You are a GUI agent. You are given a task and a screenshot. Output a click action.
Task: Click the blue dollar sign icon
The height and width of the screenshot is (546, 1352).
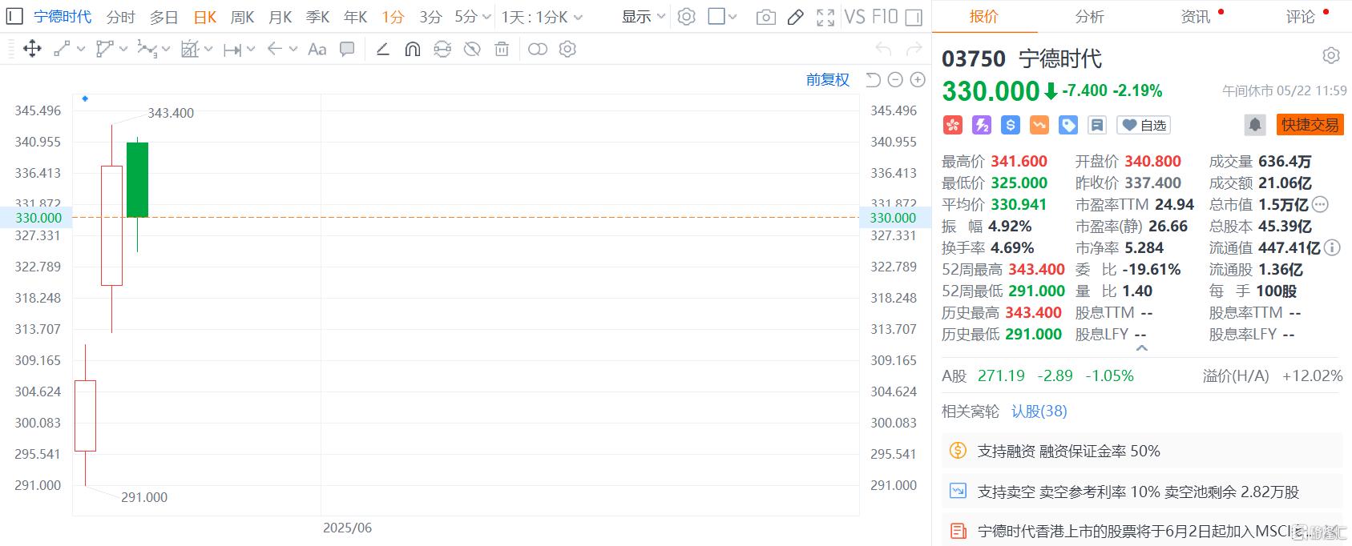coord(1011,125)
